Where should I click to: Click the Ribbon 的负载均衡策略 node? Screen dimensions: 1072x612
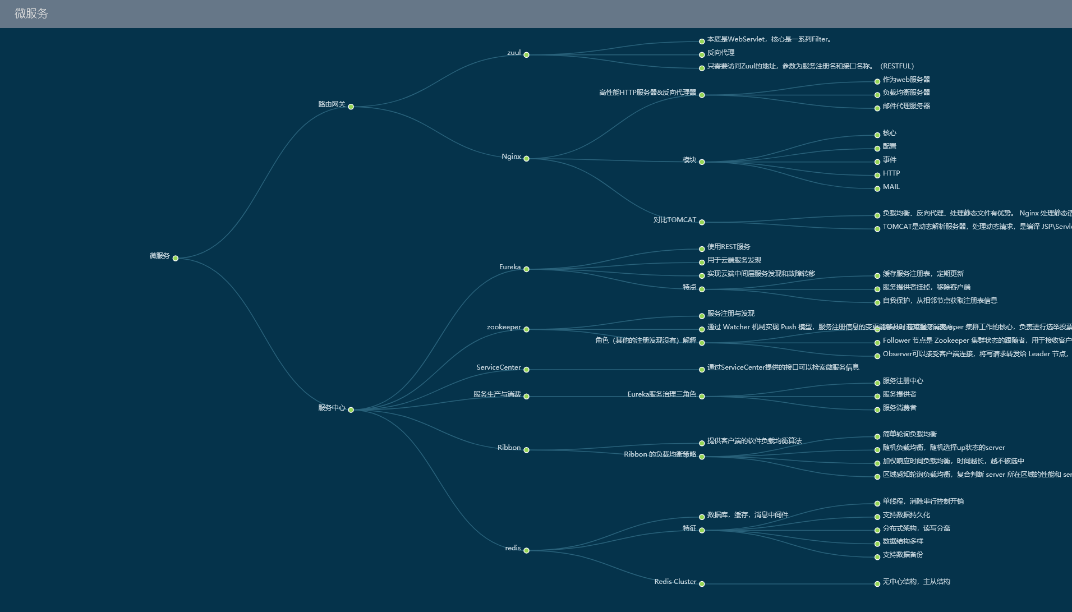[702, 457]
